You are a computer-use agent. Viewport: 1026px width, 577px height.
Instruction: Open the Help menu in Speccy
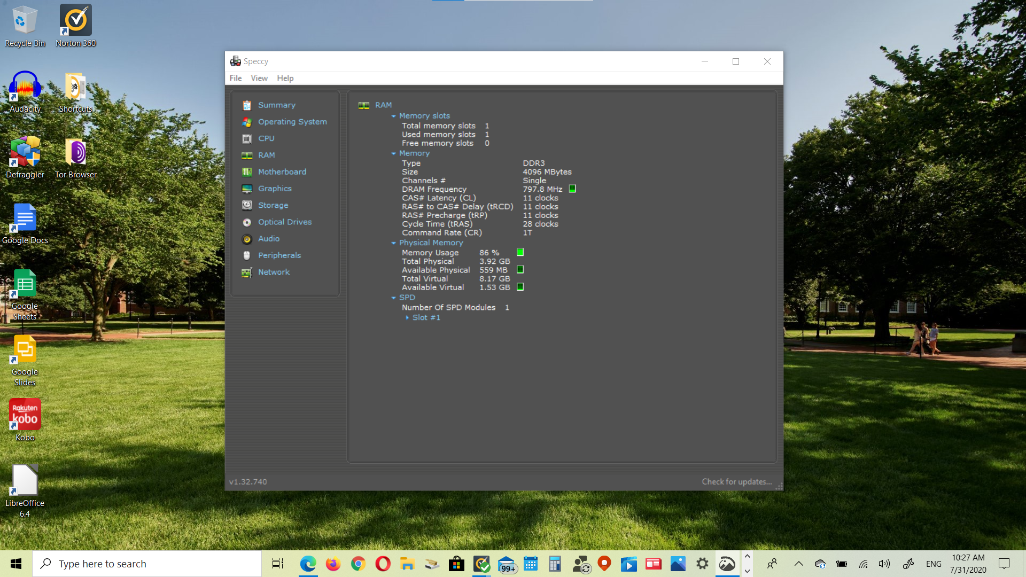(285, 78)
